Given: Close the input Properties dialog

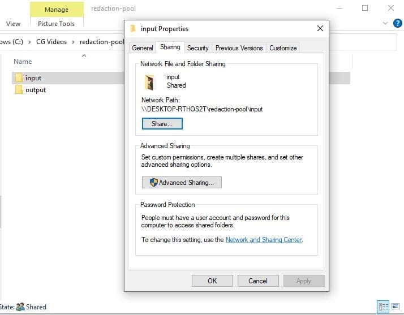Looking at the screenshot, I should (x=320, y=28).
